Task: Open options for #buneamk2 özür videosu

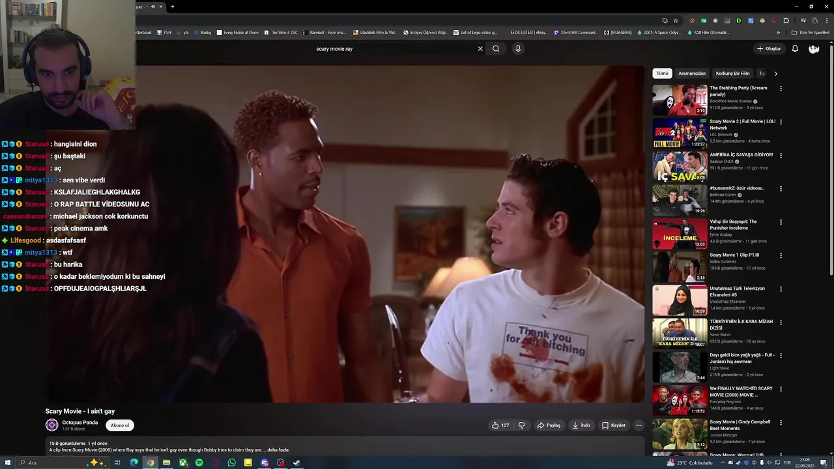Action: point(781,189)
